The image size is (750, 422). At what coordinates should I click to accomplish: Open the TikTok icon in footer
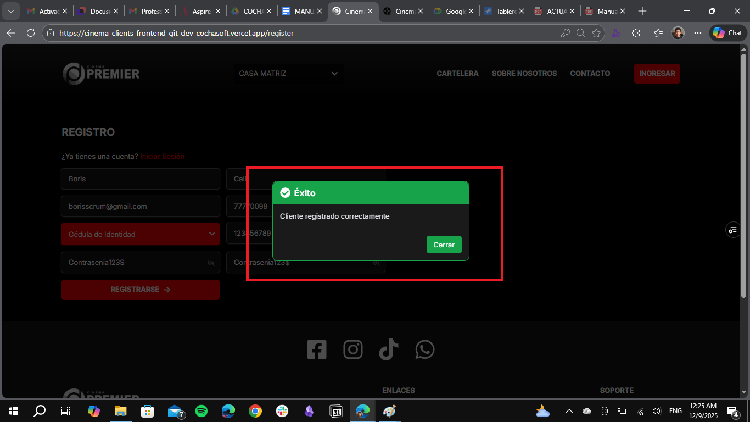pos(389,349)
